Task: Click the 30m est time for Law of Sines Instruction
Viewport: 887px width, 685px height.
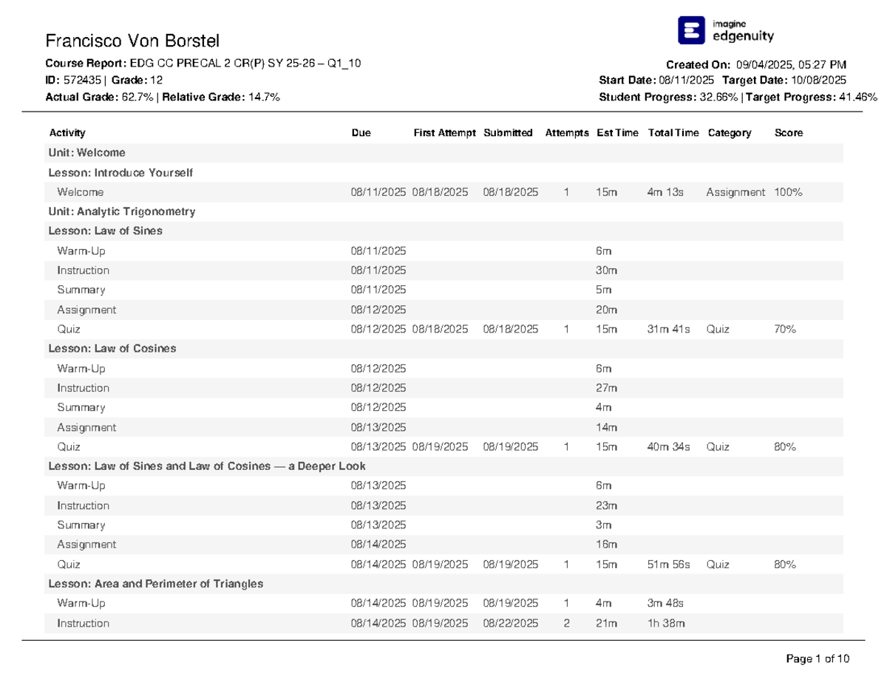Action: tap(606, 270)
